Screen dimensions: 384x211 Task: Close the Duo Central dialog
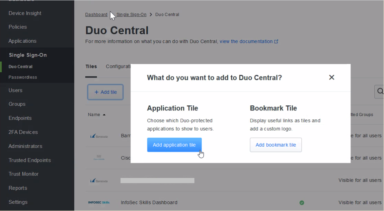pos(332,77)
